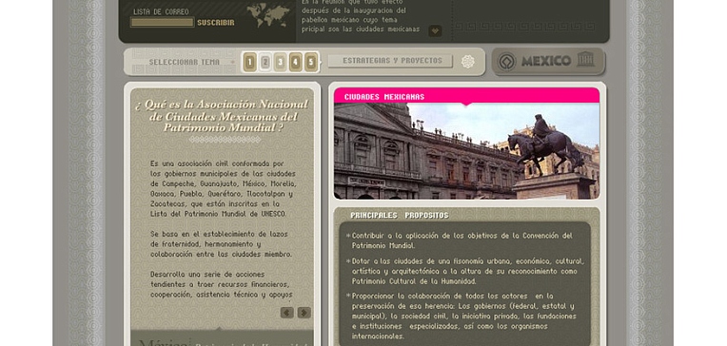Viewport: 727px width, 346px height.
Task: Go to previous page with left arrow
Action: click(x=287, y=313)
